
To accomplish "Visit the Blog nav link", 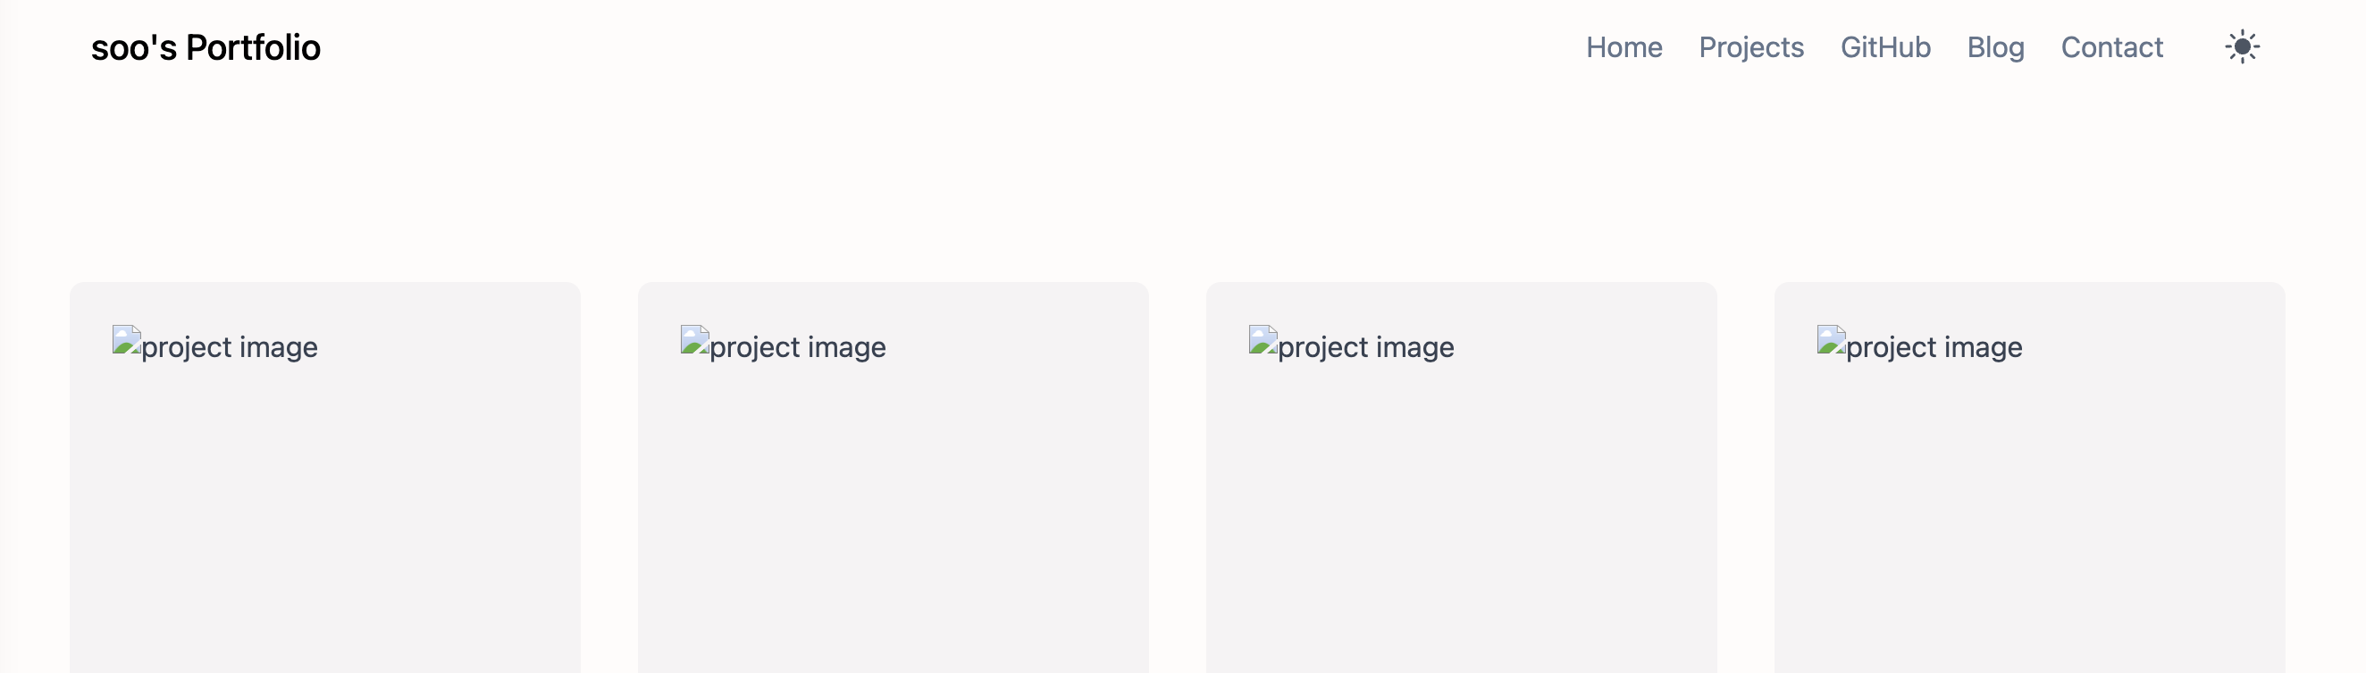I will tap(1995, 46).
